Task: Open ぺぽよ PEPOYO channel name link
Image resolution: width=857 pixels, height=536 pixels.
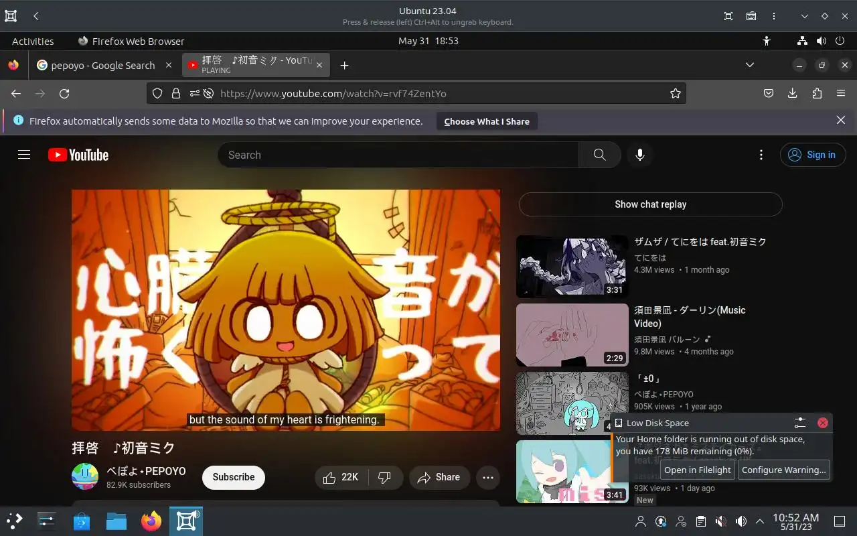Action: (x=146, y=471)
